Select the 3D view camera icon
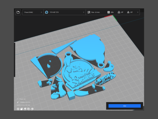Image resolution: width=158 pixels, height=119 pixels. (18, 109)
